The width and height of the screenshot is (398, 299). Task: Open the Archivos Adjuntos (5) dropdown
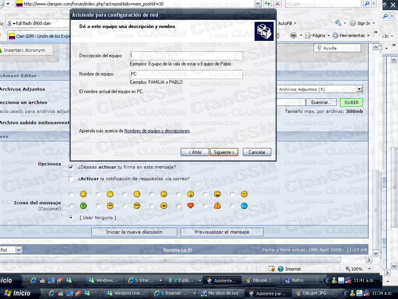[358, 89]
